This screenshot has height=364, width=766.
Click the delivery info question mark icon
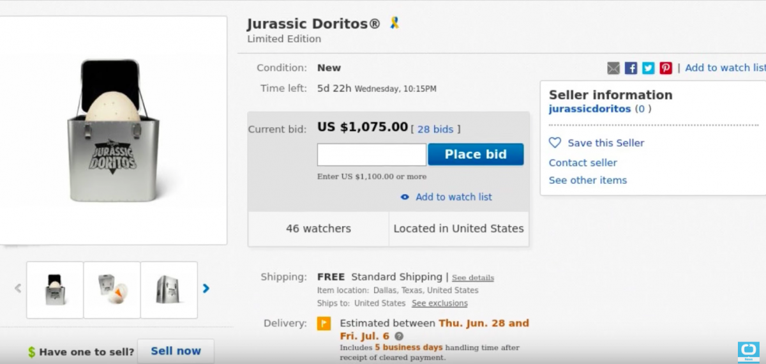pyautogui.click(x=399, y=336)
